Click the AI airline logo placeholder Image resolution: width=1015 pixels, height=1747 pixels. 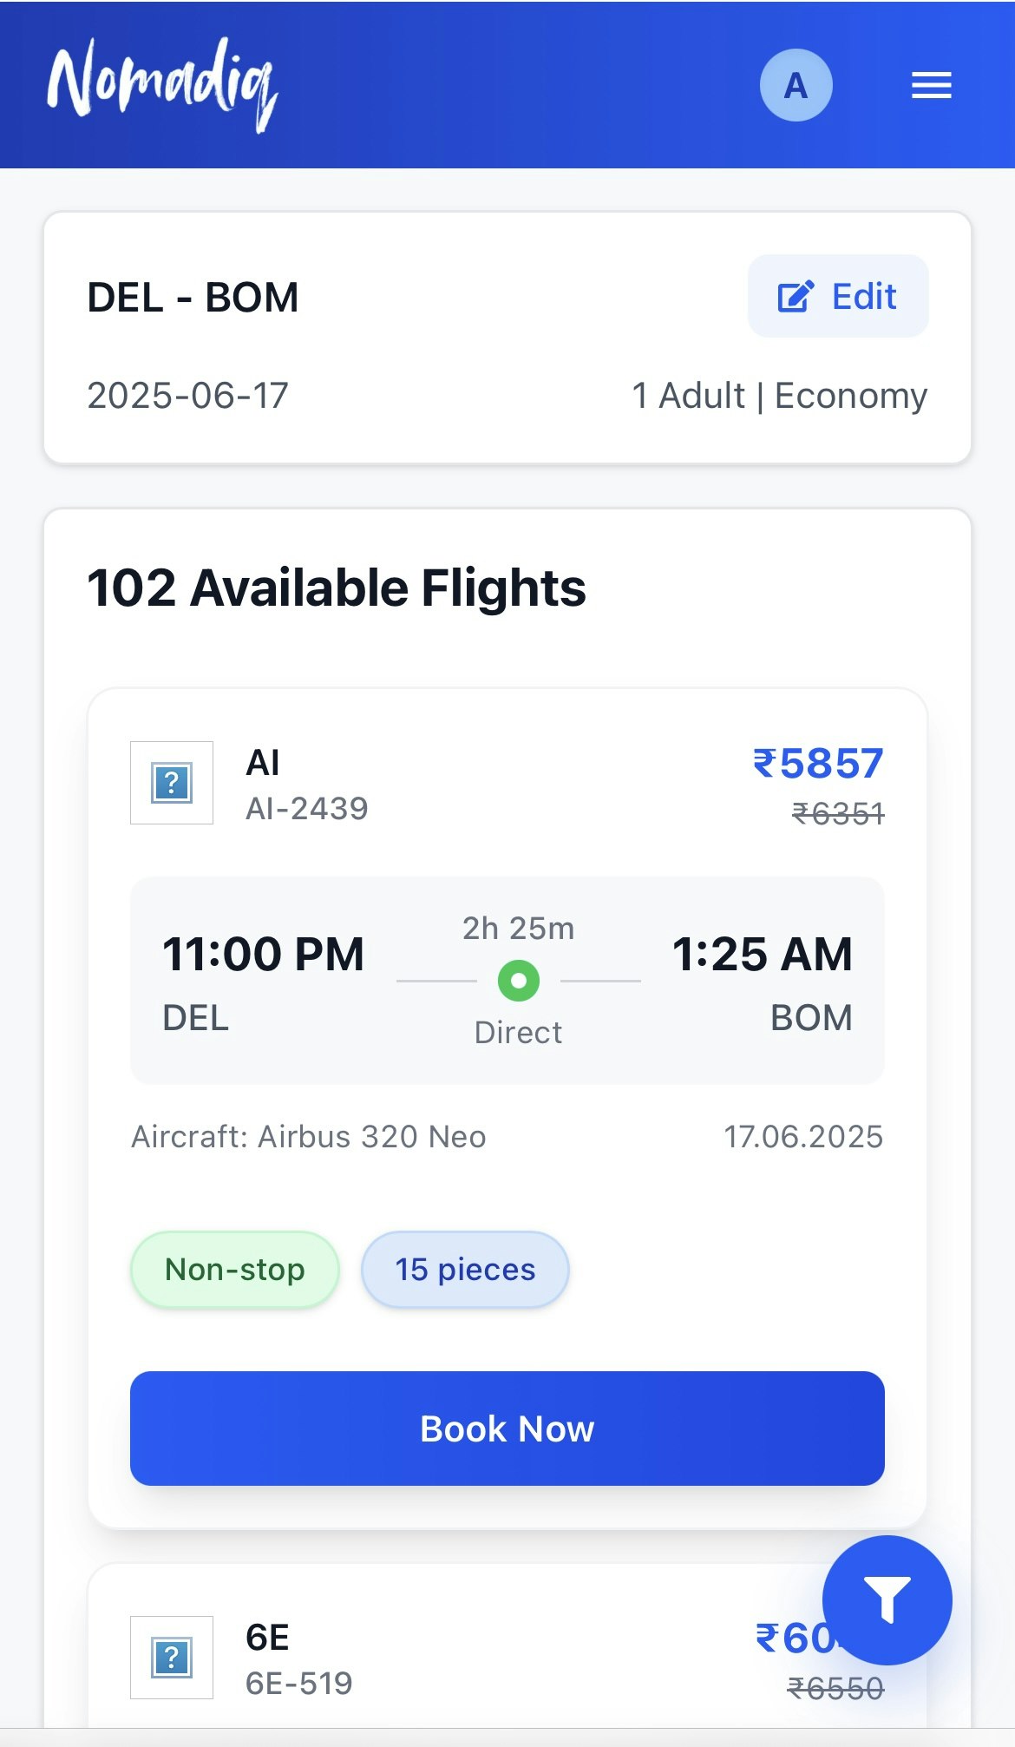[x=172, y=783]
